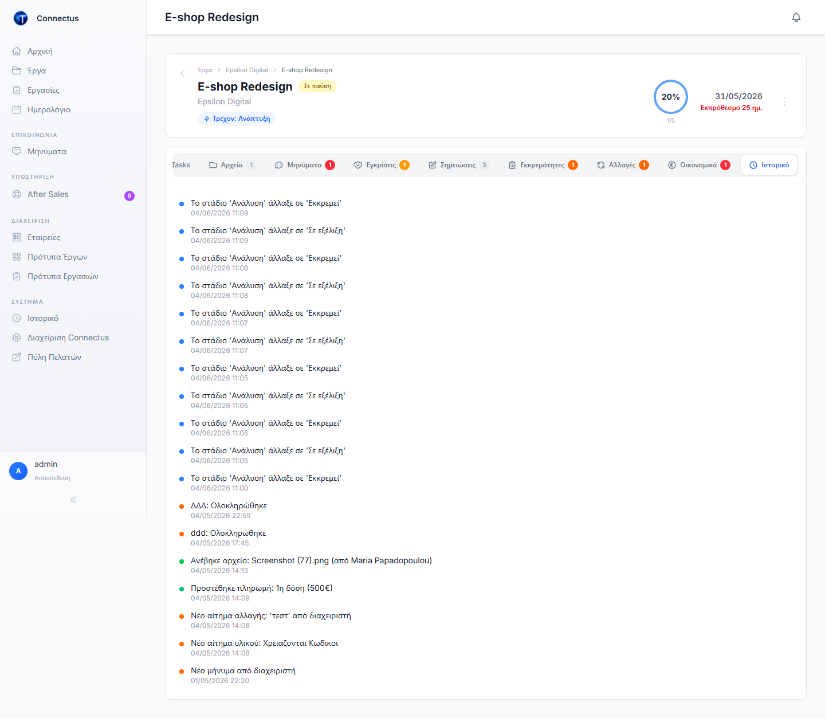Click the admin avatar circle

click(18, 471)
